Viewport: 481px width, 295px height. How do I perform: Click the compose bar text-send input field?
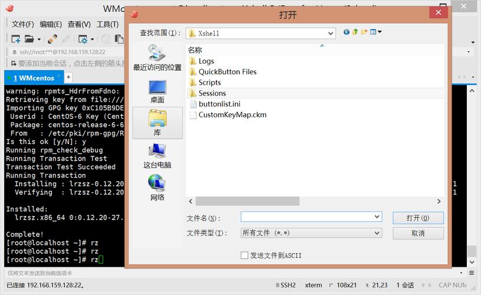tap(232, 273)
